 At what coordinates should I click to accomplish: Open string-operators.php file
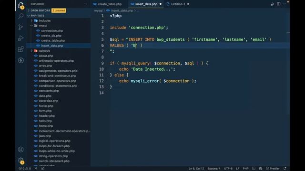53,156
